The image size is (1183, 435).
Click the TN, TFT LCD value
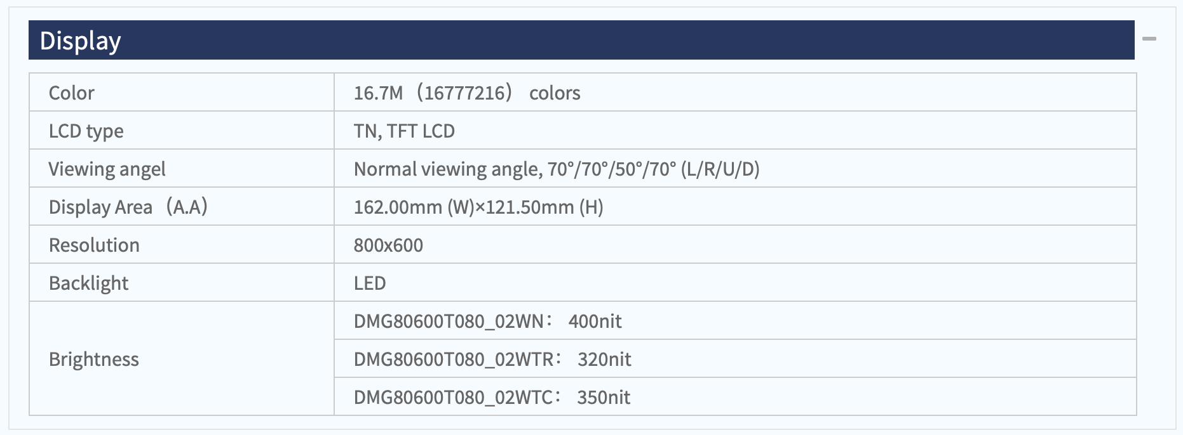coord(404,131)
